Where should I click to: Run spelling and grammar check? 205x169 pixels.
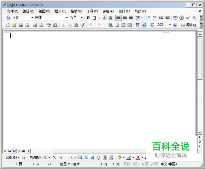point(49,25)
